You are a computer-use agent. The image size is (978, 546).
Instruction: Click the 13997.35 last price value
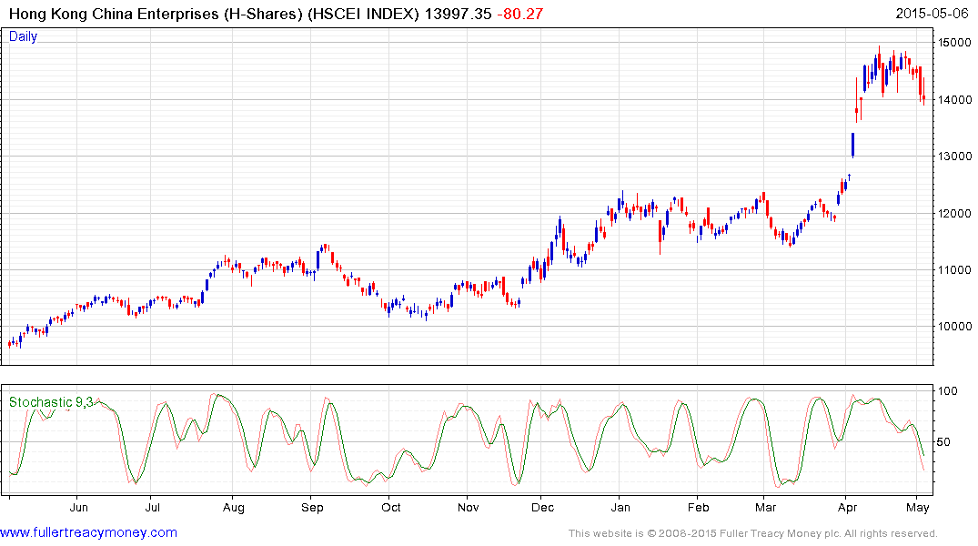(458, 13)
